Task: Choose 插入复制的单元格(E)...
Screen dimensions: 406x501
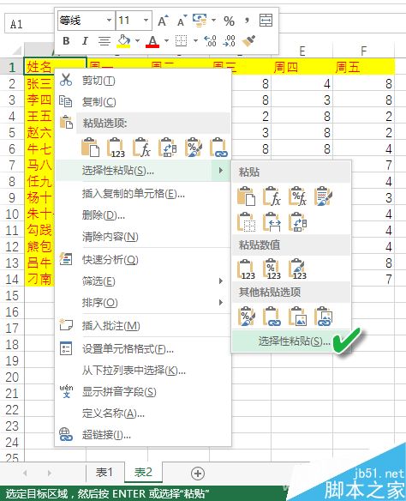Action: (x=143, y=194)
